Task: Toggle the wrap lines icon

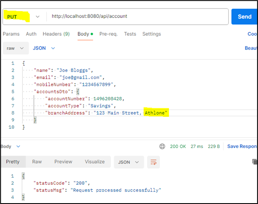Action: (x=153, y=162)
